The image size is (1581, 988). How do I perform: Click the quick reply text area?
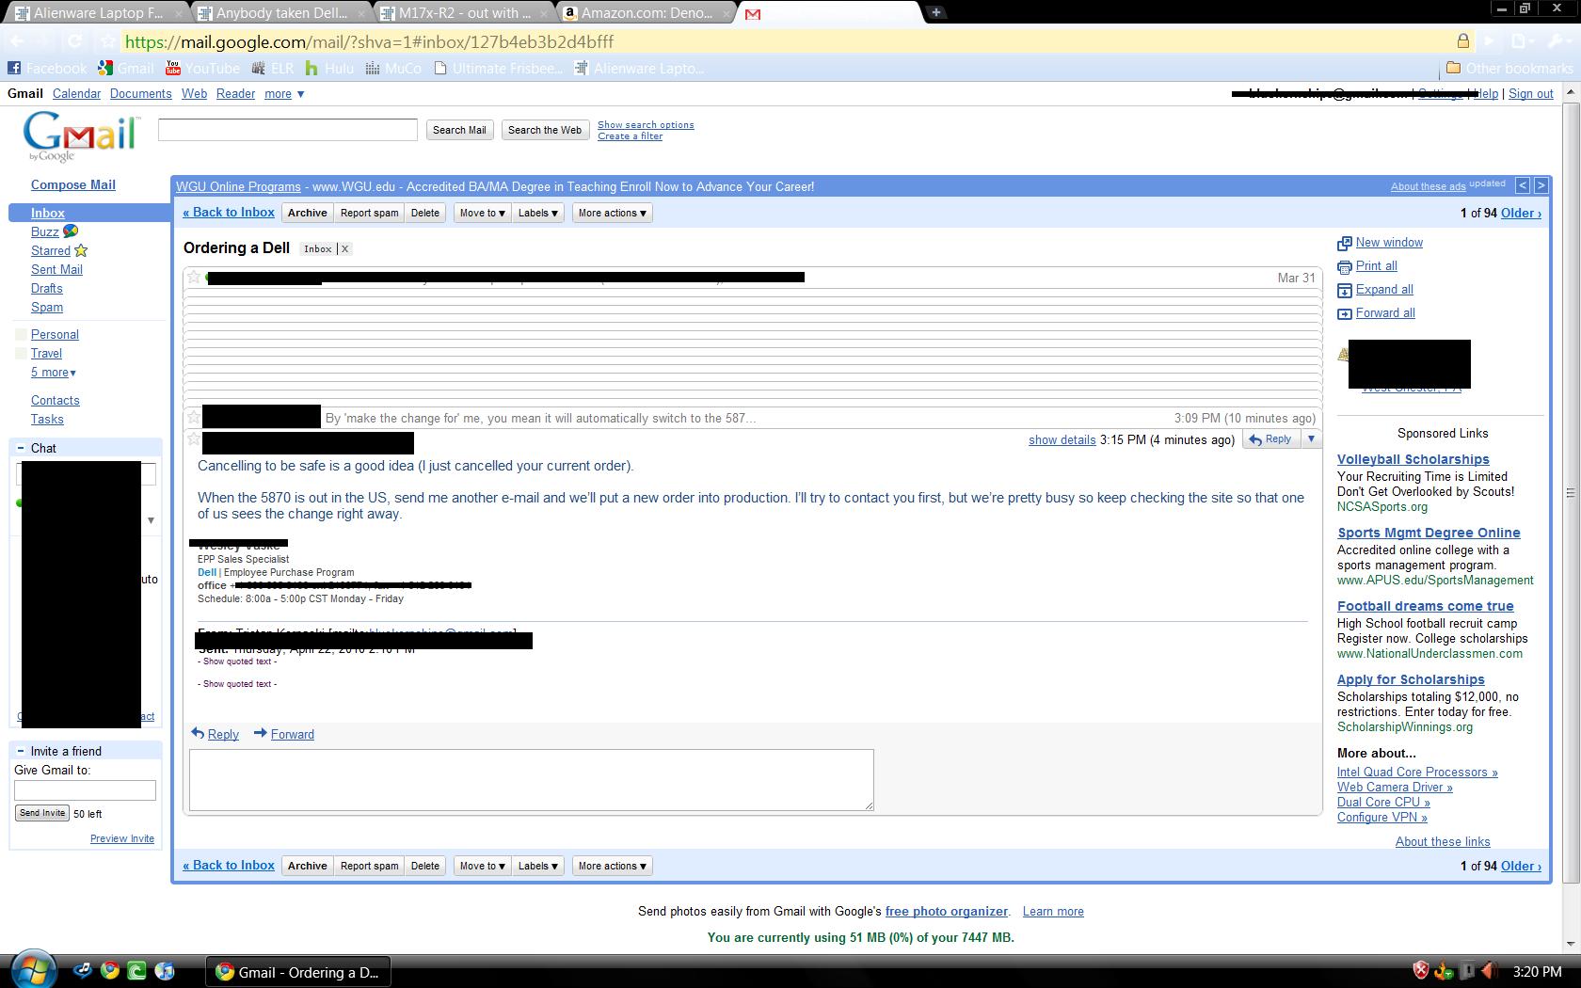point(532,780)
